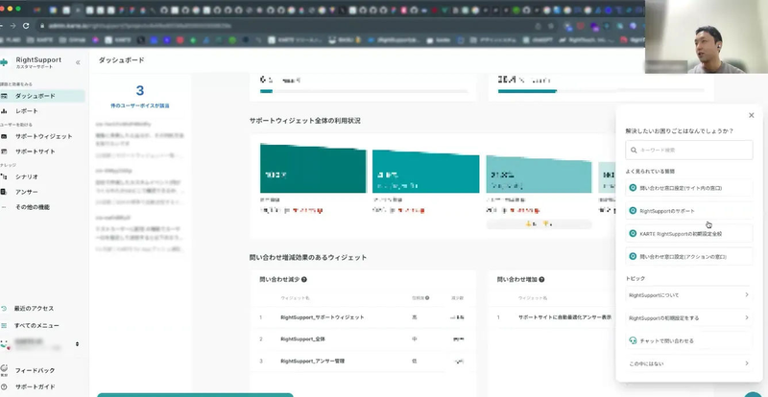This screenshot has height=397, width=768.
Task: Click the top-right progress bar
Action: (601, 91)
